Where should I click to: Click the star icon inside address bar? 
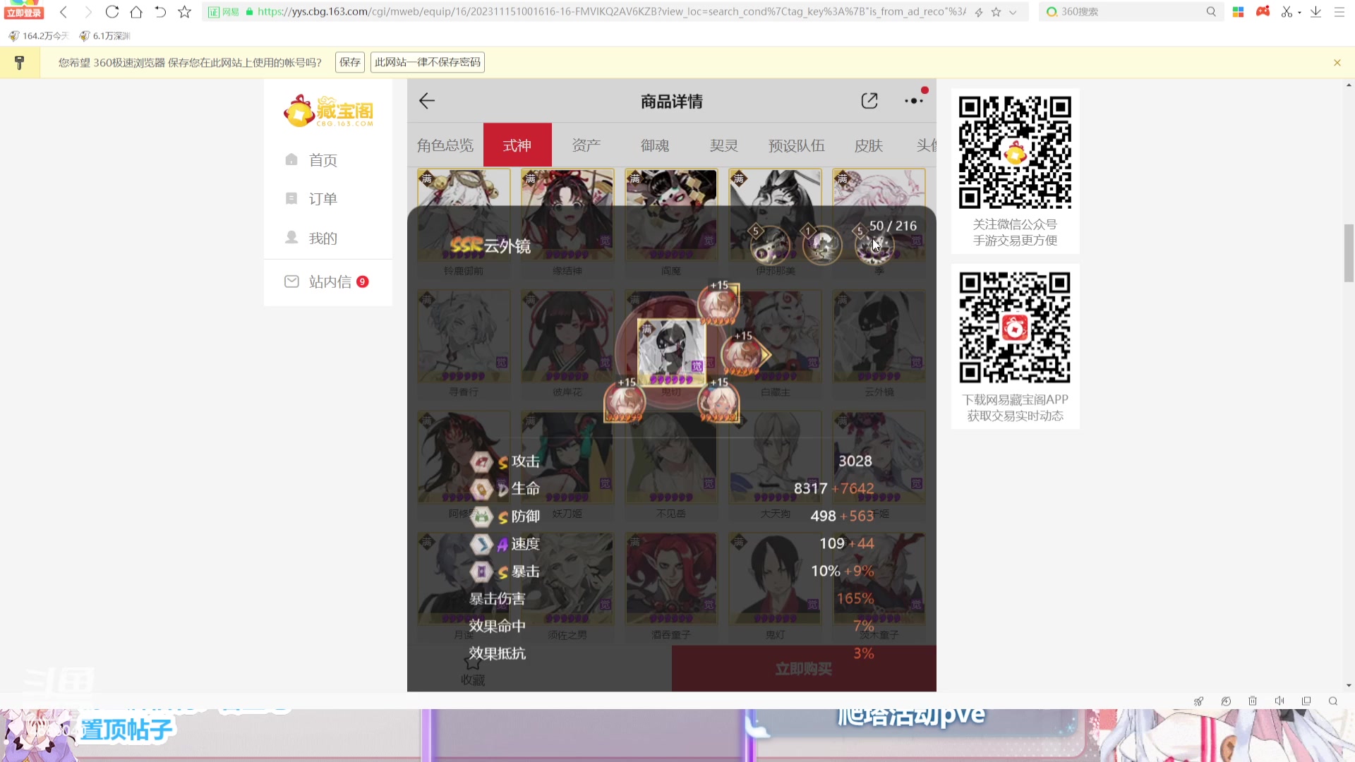point(996,12)
